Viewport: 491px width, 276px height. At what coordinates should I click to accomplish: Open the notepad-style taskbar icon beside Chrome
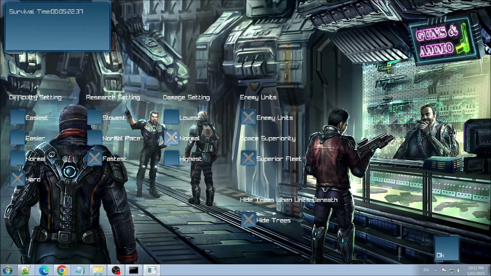tap(80, 270)
